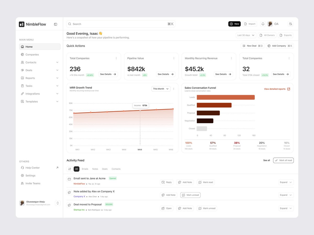The width and height of the screenshot is (314, 235).
Task: Open the This Month dropdown on MRR chart
Action: pos(161,89)
